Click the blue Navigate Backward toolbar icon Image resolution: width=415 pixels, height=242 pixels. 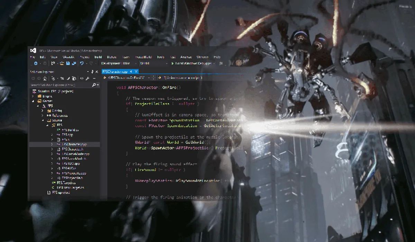[x=36, y=63]
